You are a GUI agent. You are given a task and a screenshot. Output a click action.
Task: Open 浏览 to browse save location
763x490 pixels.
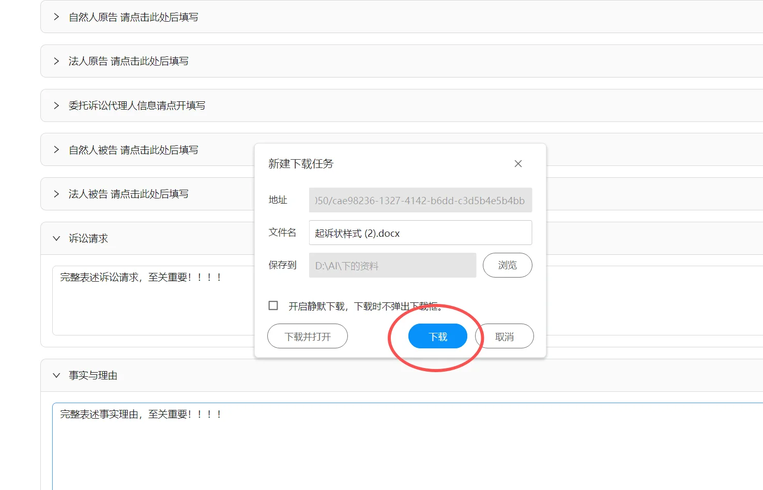tap(507, 265)
